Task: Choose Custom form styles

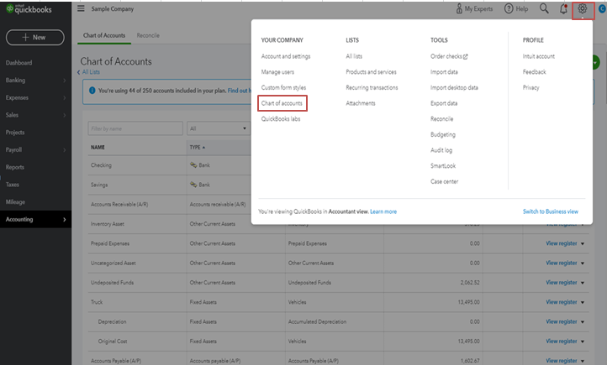Action: (x=283, y=87)
